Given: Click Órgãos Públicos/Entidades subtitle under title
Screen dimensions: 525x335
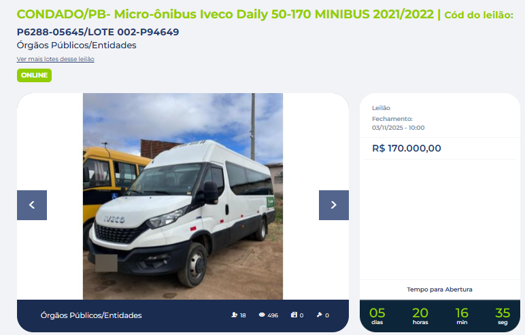Looking at the screenshot, I should tap(77, 45).
